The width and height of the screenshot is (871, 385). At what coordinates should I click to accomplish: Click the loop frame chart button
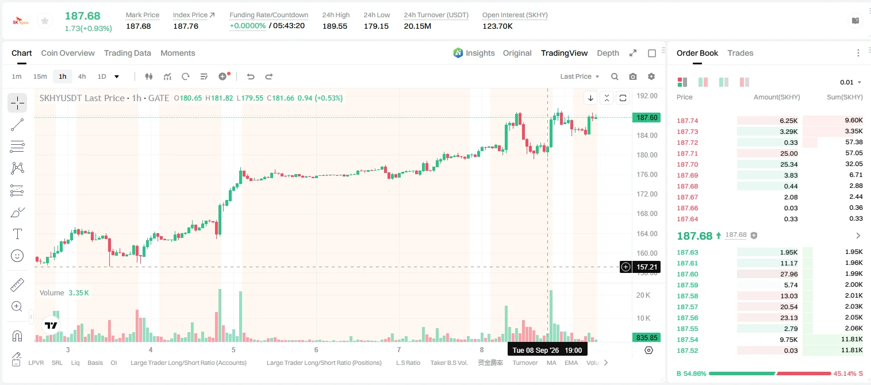623,98
